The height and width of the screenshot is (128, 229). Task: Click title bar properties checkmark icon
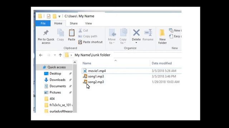(49, 16)
